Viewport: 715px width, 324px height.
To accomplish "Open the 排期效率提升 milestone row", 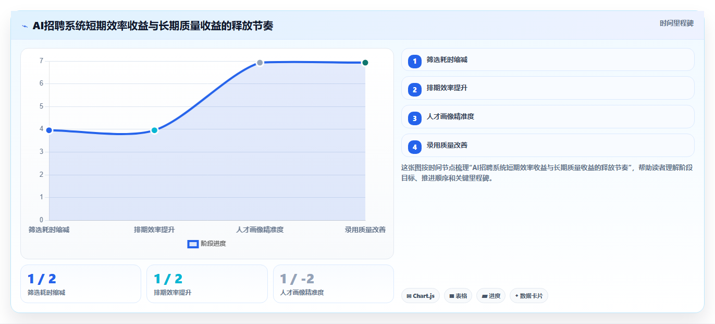I will click(548, 88).
